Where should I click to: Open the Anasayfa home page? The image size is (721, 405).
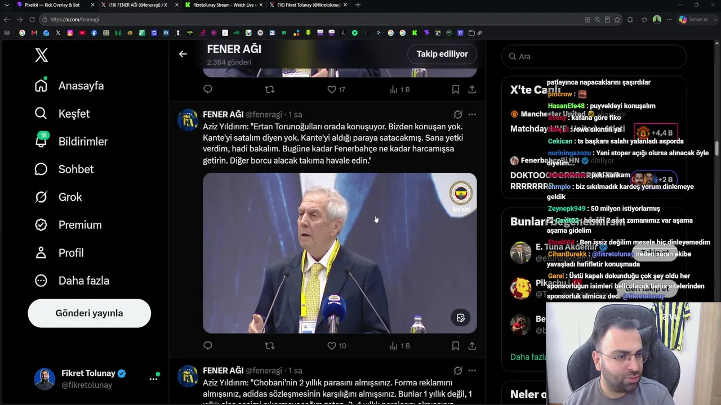click(x=69, y=85)
